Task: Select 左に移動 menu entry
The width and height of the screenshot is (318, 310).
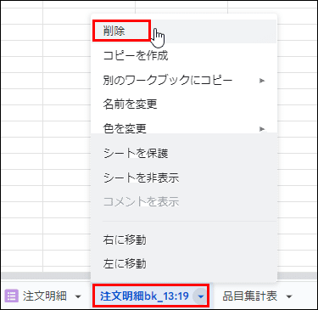Action: [x=184, y=264]
